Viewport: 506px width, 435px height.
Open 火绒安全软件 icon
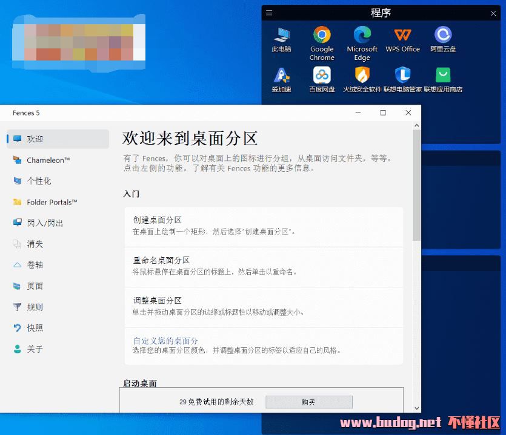(x=362, y=75)
